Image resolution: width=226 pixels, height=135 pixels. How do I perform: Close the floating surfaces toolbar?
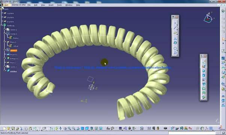tap(205, 56)
